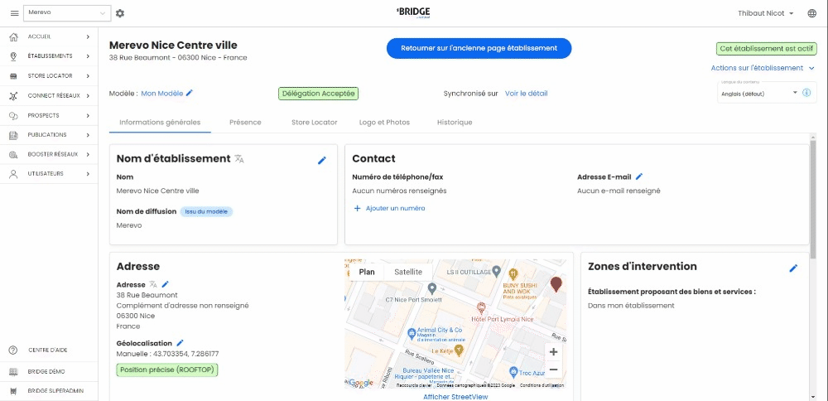This screenshot has width=828, height=401.
Task: Open the hamburger menu icon
Action: click(14, 13)
